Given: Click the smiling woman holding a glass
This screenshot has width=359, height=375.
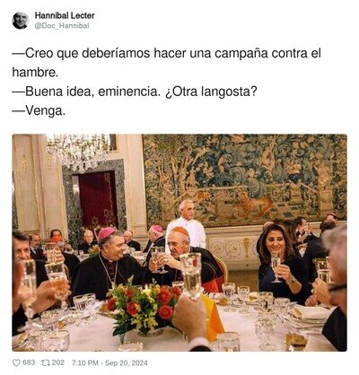Looking at the screenshot, I should (281, 260).
